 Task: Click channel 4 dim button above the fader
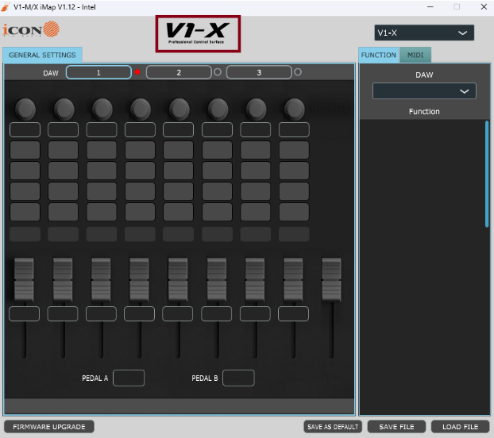[x=140, y=234]
